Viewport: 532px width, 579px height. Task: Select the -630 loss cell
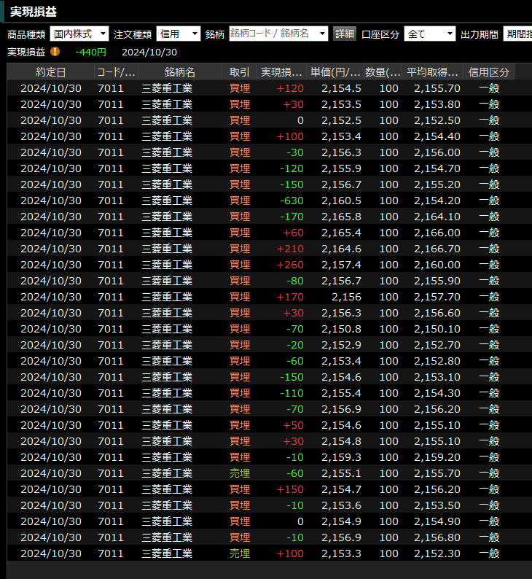[292, 201]
